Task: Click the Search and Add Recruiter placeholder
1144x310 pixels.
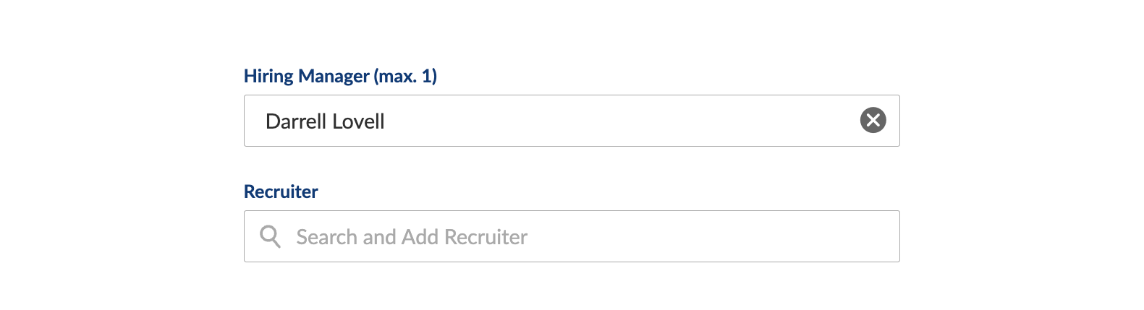Action: (412, 237)
